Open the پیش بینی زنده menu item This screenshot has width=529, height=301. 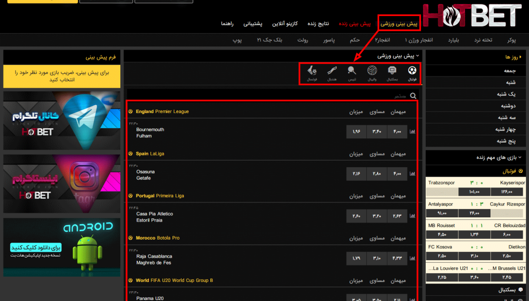tap(355, 24)
